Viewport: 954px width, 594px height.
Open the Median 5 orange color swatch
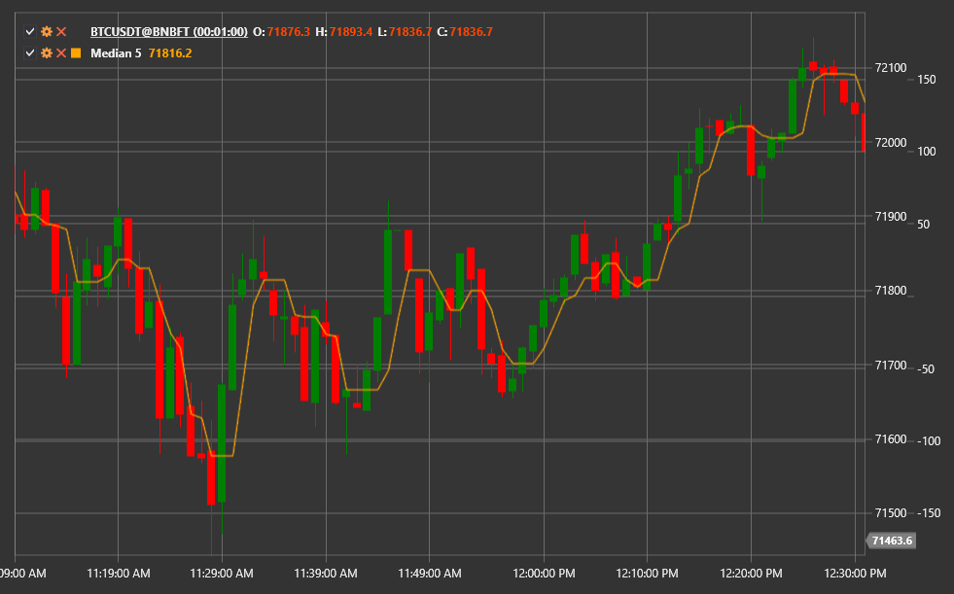tap(76, 52)
